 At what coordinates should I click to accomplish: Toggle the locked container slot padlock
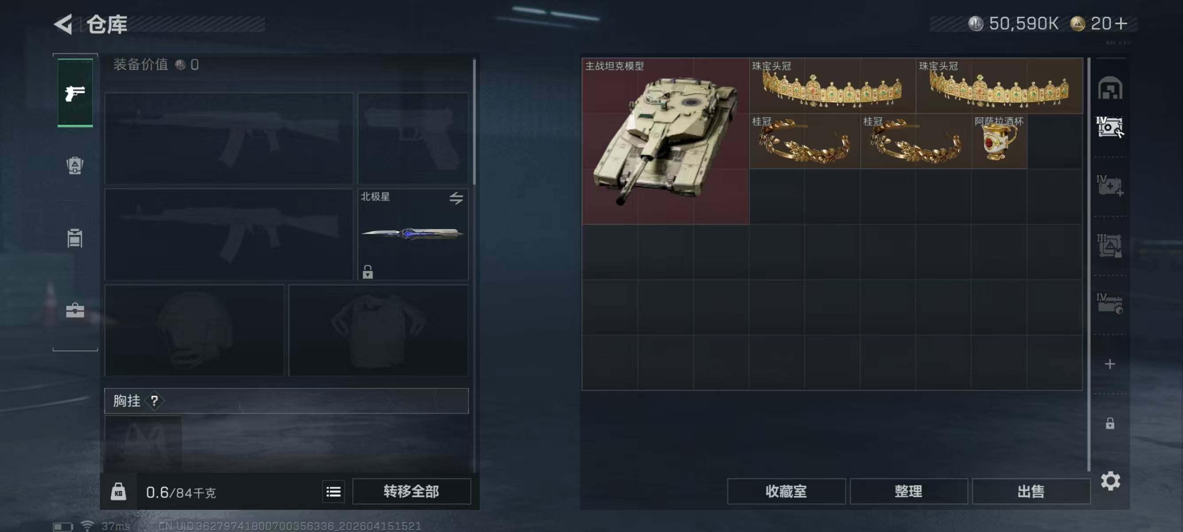click(x=1110, y=423)
